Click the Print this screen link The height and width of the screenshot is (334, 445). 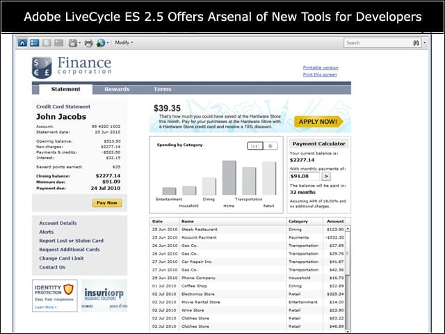pyautogui.click(x=320, y=74)
